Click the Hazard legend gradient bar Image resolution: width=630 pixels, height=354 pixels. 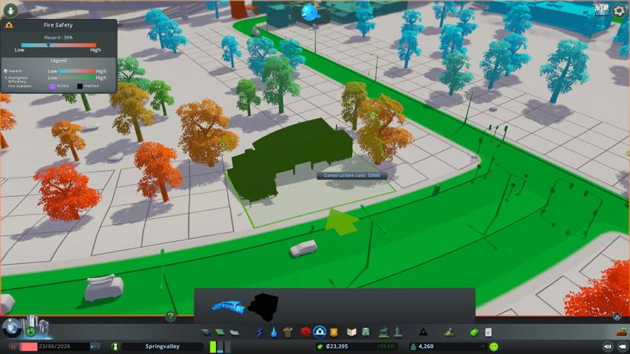tap(76, 71)
